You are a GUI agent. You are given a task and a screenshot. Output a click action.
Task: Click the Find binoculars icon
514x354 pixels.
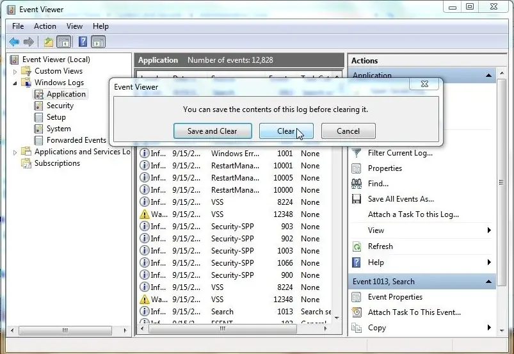[x=357, y=184]
